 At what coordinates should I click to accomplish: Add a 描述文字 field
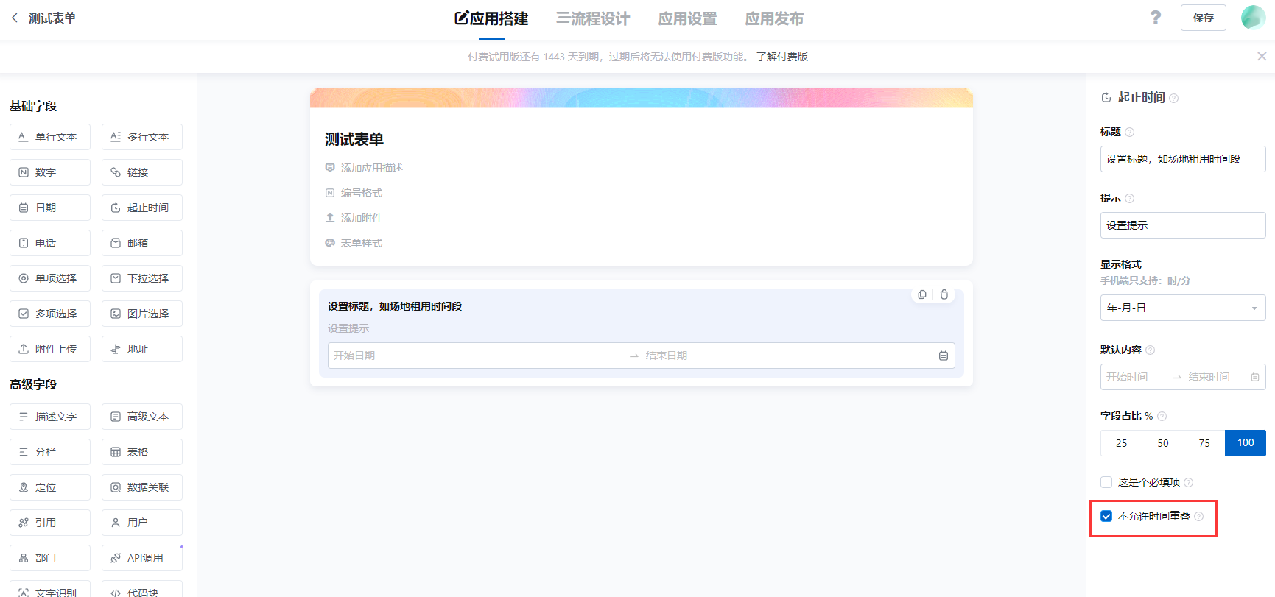click(50, 417)
